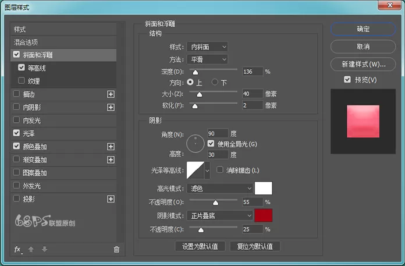Click 设置为默认值 button
The image size is (405, 266).
pyautogui.click(x=200, y=246)
